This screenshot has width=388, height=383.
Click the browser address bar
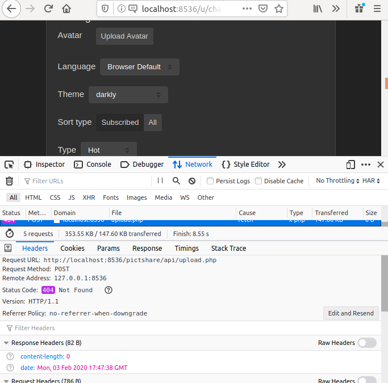point(182,9)
